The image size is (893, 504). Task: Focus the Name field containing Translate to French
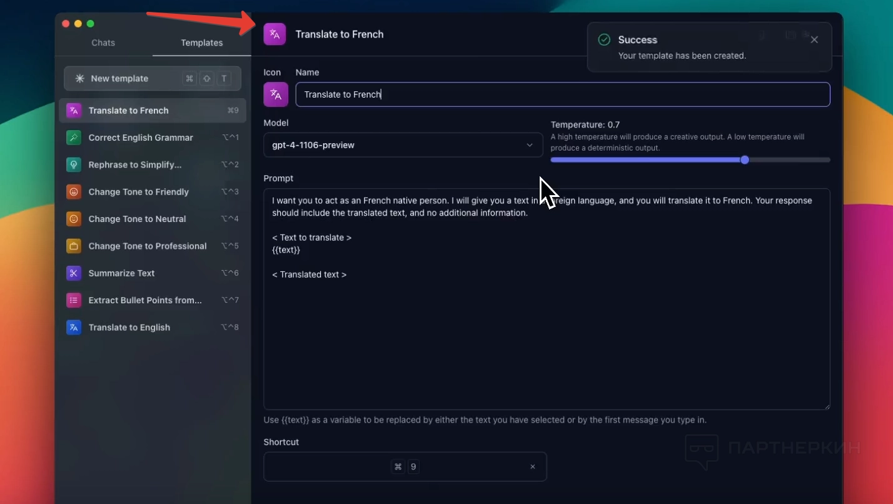click(563, 94)
